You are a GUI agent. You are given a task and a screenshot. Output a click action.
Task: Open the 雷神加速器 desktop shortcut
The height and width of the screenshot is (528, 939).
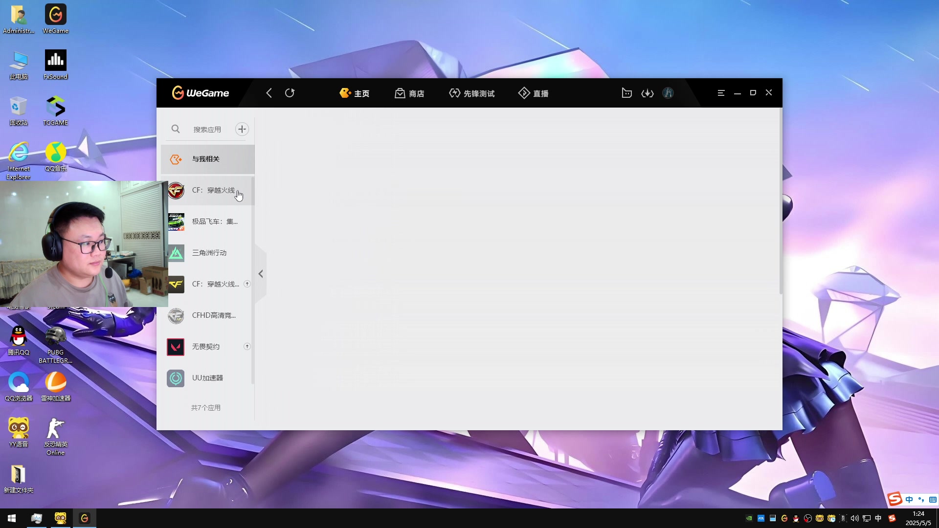tap(56, 387)
